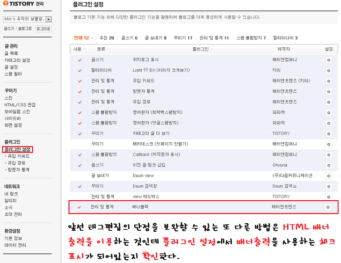The height and width of the screenshot is (263, 341).
Task: Select the 추천 20 filter tab
Action: coord(106,38)
